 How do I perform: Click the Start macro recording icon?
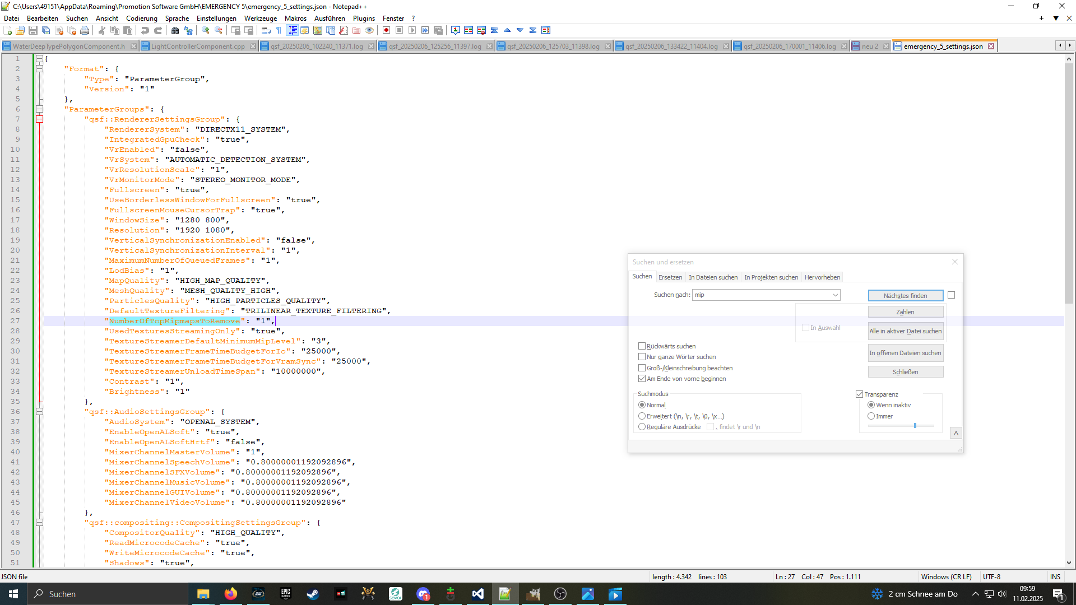coord(386,30)
